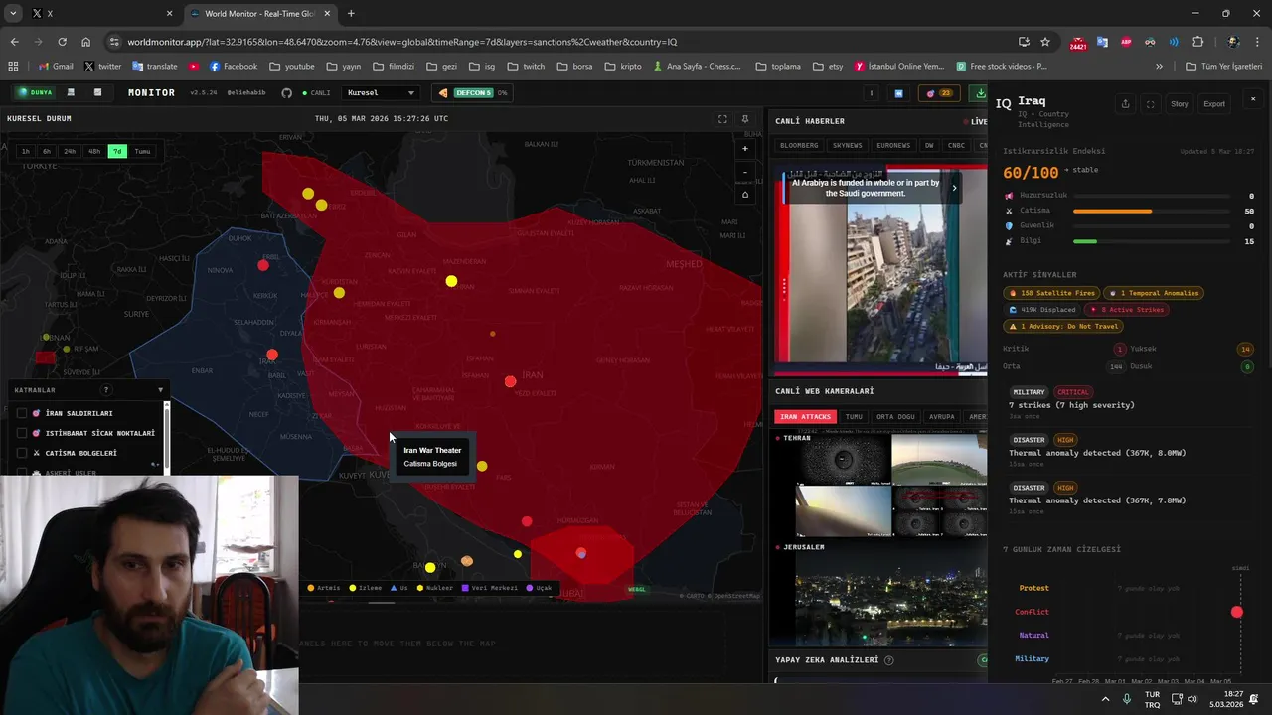This screenshot has width=1272, height=715.
Task: Click 1 Temporal Anomalies signal tag
Action: pyautogui.click(x=1155, y=293)
